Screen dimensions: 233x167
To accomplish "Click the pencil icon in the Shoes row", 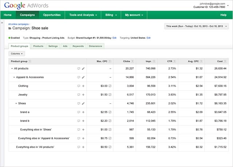I will (x=83, y=103).
